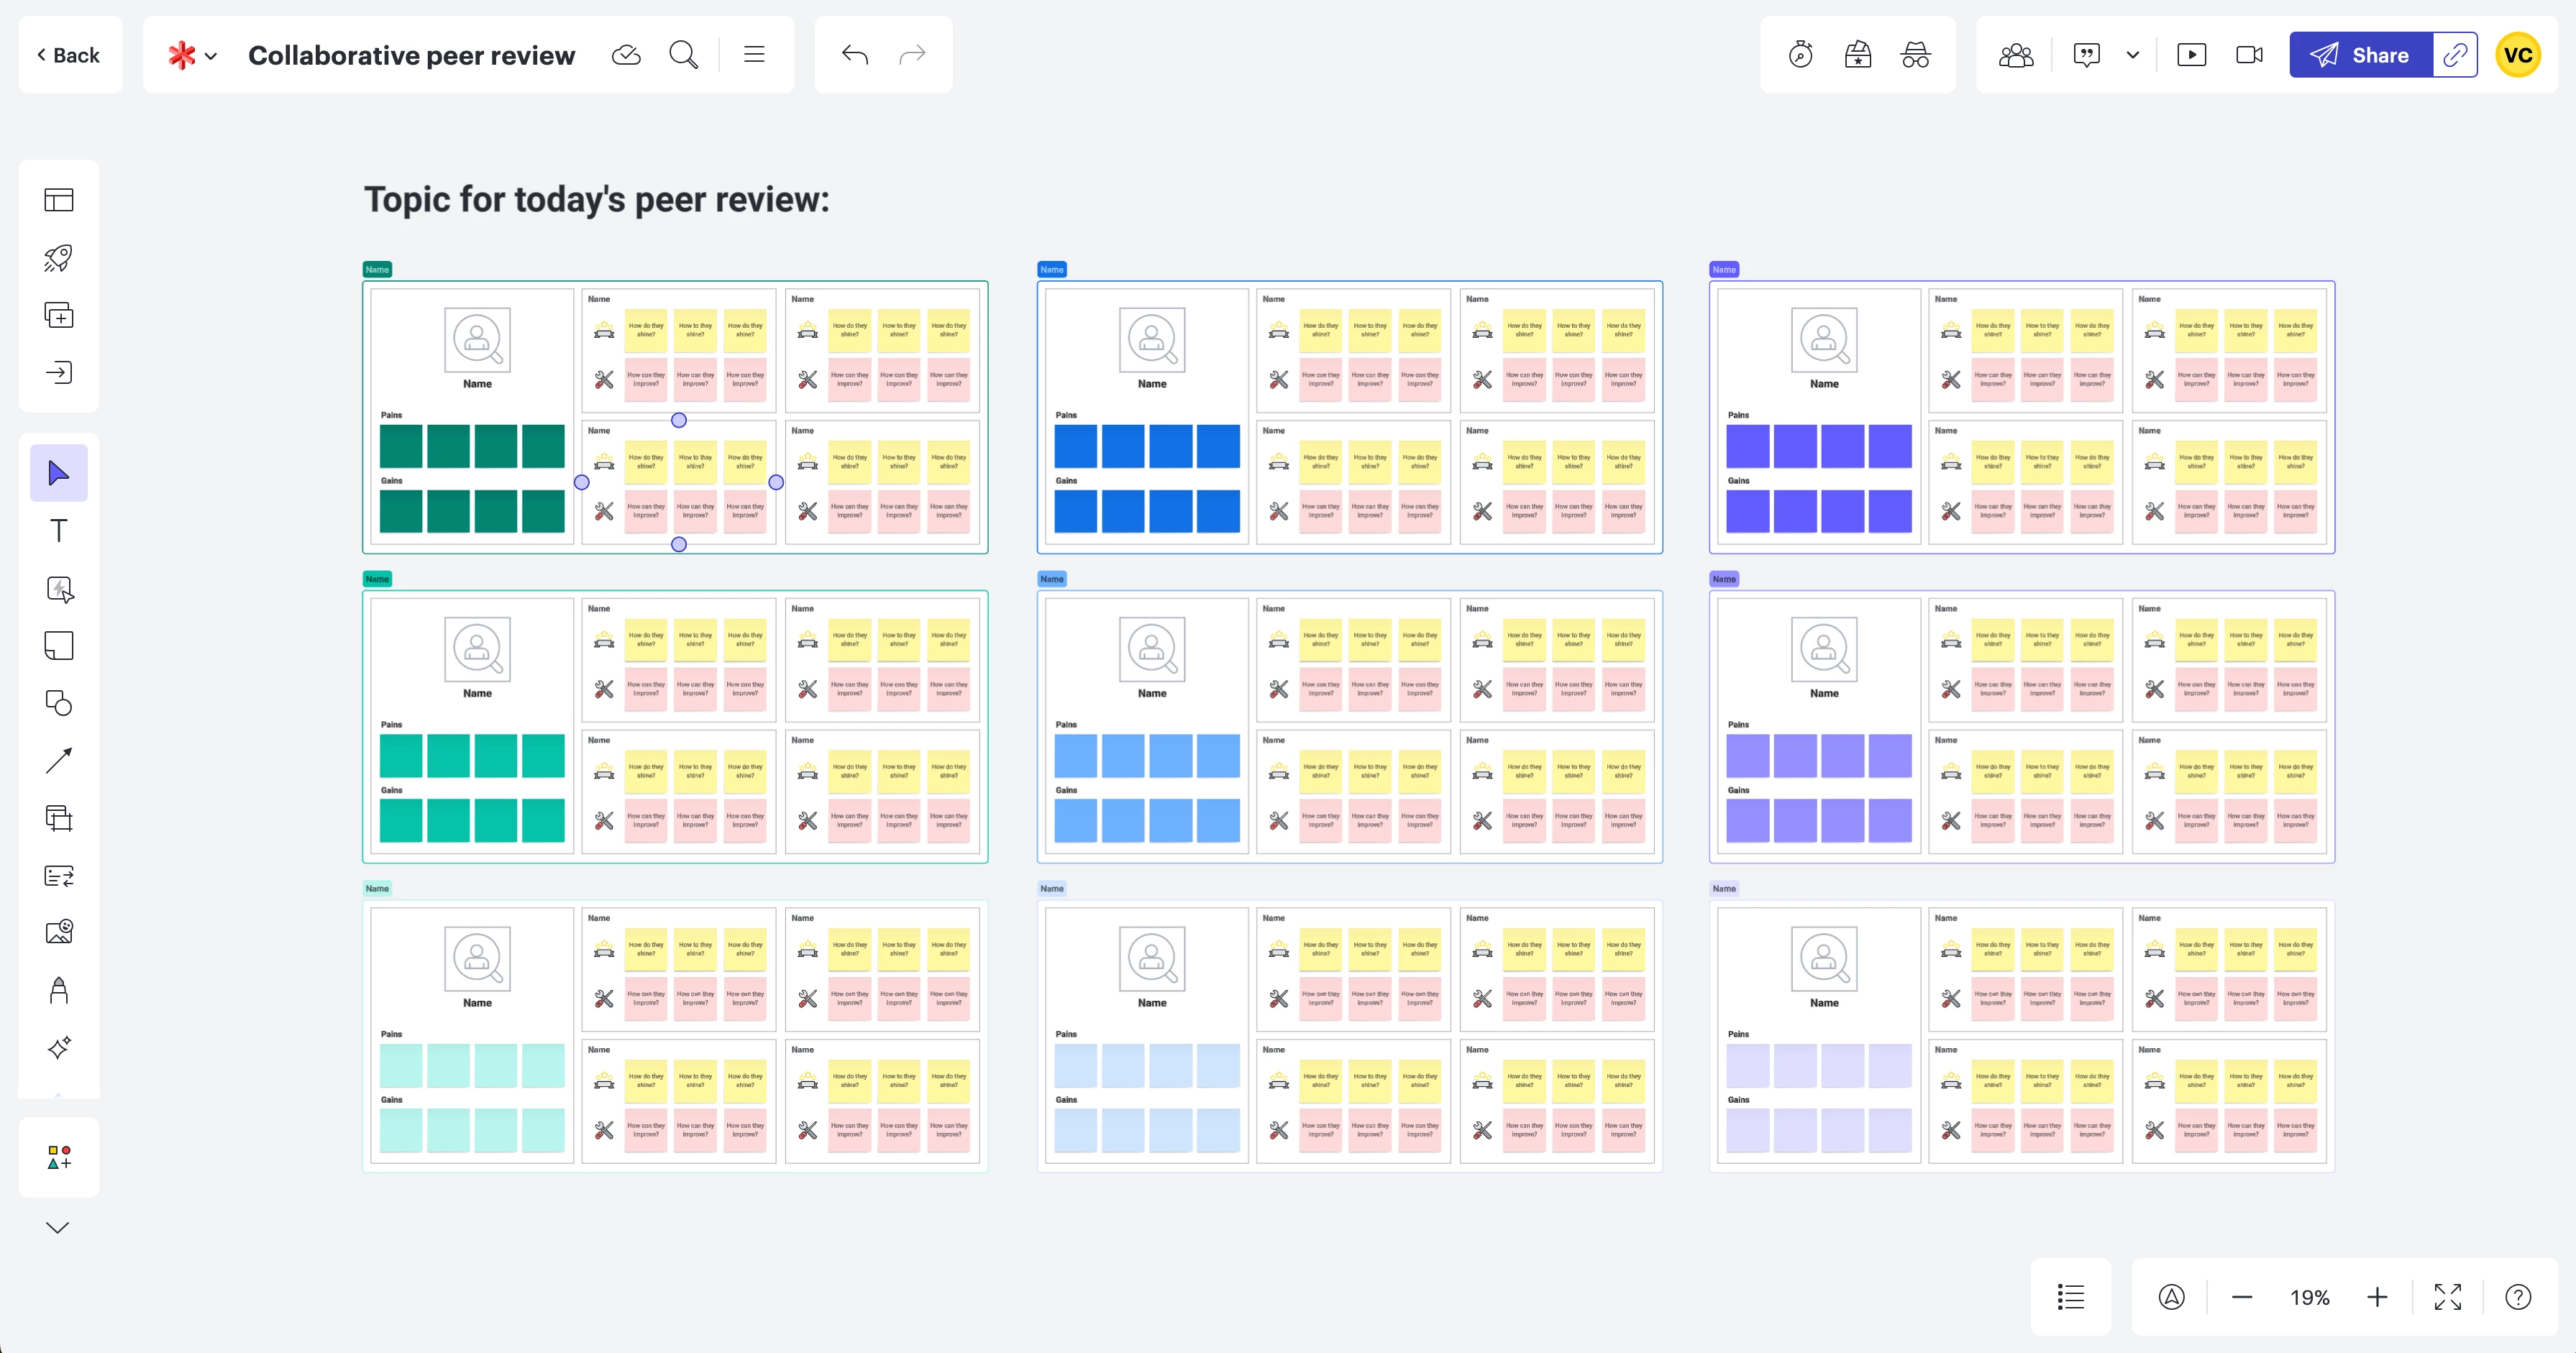
Task: Toggle video call camera icon
Action: click(2249, 55)
